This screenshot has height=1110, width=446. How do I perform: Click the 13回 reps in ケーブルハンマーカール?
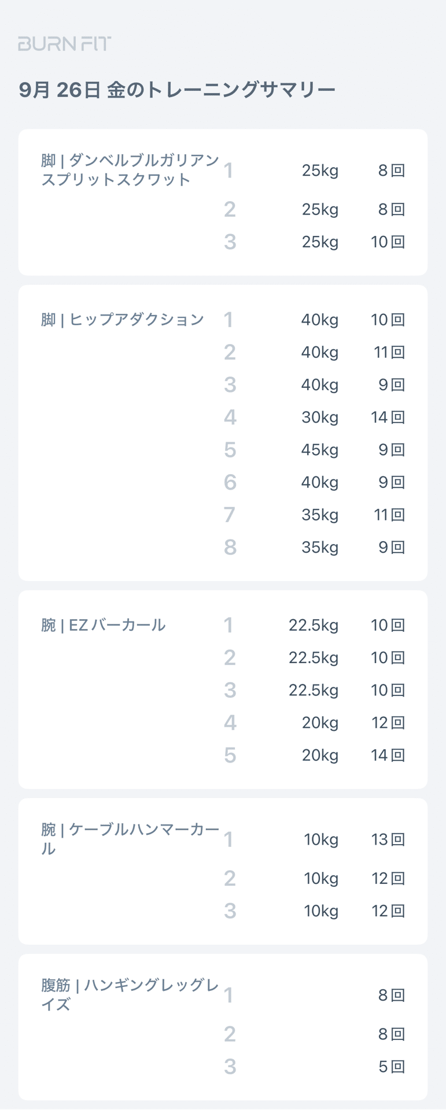coord(388,839)
